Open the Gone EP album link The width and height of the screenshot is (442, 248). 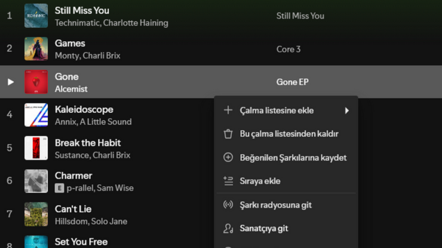coord(292,82)
